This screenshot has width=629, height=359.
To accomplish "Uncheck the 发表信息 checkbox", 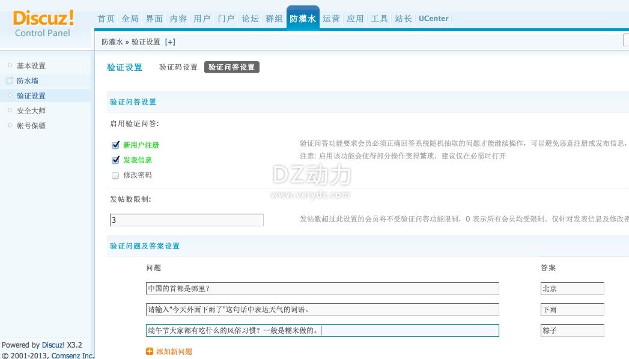I will (115, 160).
